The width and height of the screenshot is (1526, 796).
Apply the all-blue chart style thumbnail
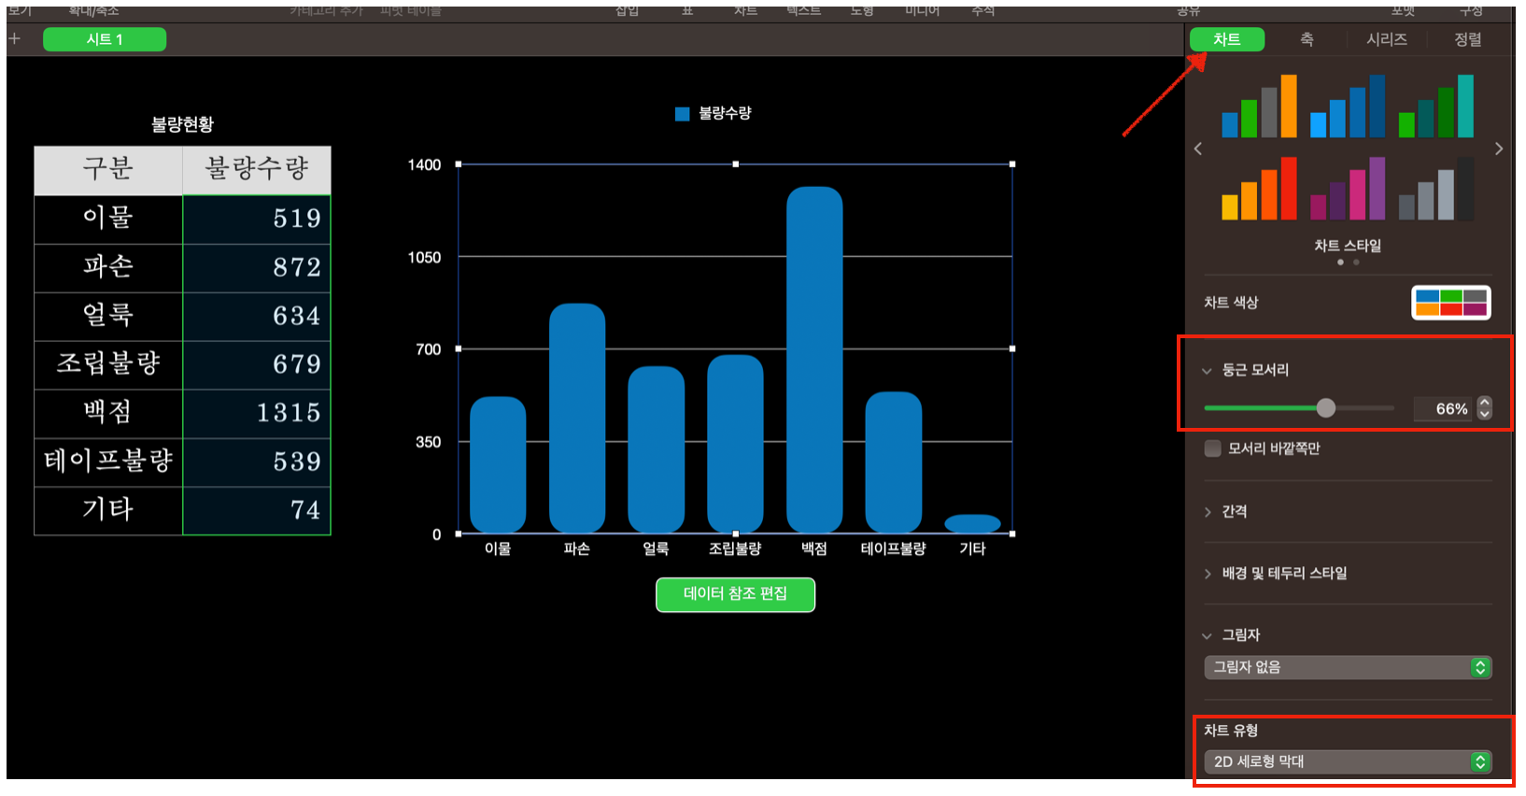click(x=1348, y=107)
